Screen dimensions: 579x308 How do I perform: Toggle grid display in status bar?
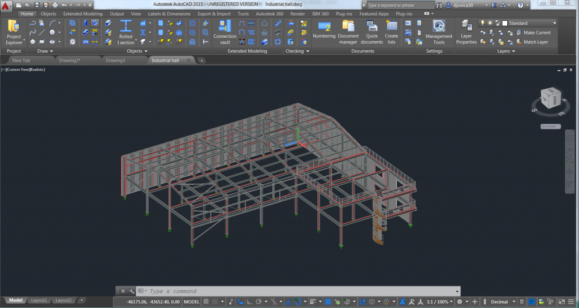tap(206, 302)
